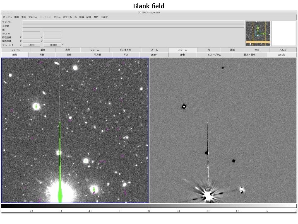This screenshot has width=298, height=224.
Task: Click the left frame showing the star field
Action: pyautogui.click(x=75, y=130)
